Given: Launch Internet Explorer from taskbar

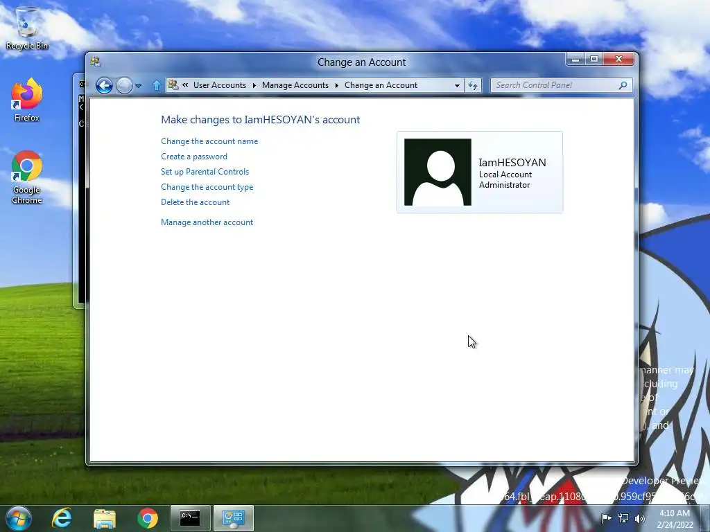Looking at the screenshot, I should [62, 518].
